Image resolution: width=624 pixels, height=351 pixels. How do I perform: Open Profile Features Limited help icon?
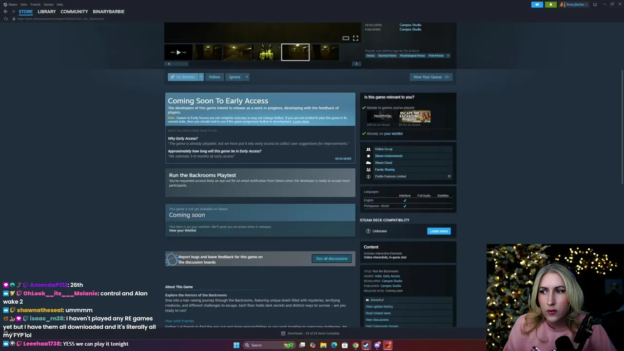[x=449, y=176]
